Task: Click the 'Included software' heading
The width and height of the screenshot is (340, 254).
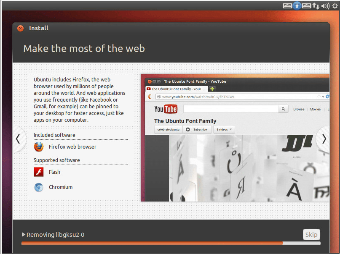Action: click(54, 135)
